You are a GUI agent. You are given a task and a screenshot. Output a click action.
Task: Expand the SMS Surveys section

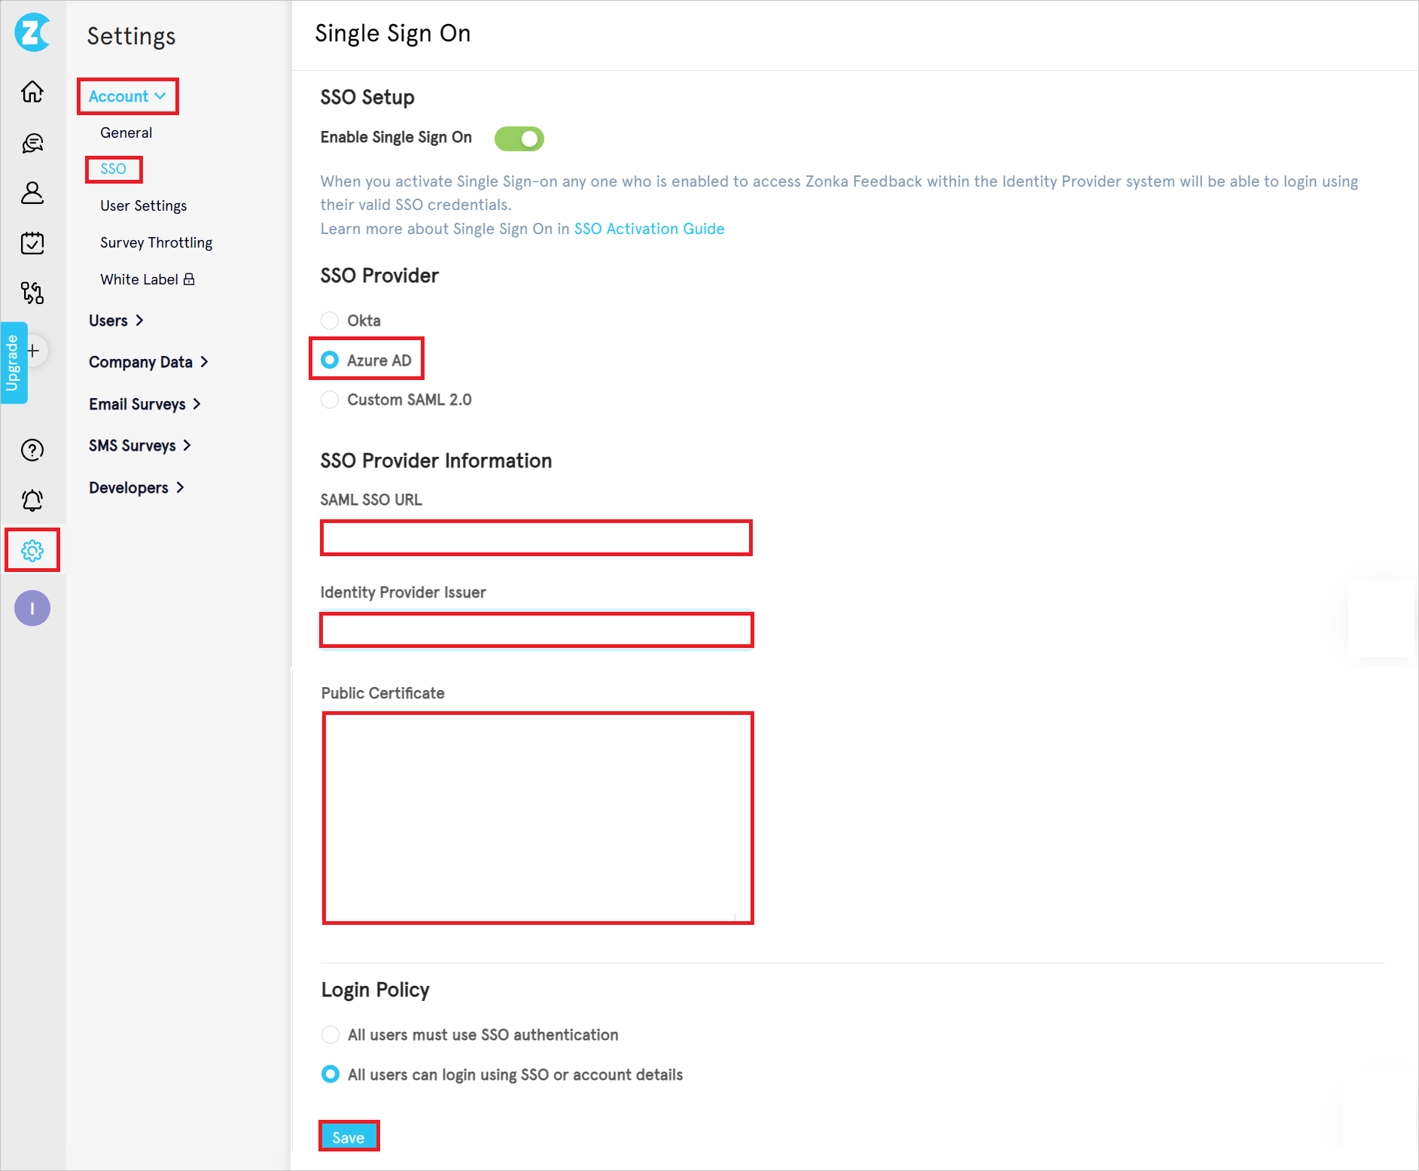pyautogui.click(x=140, y=446)
